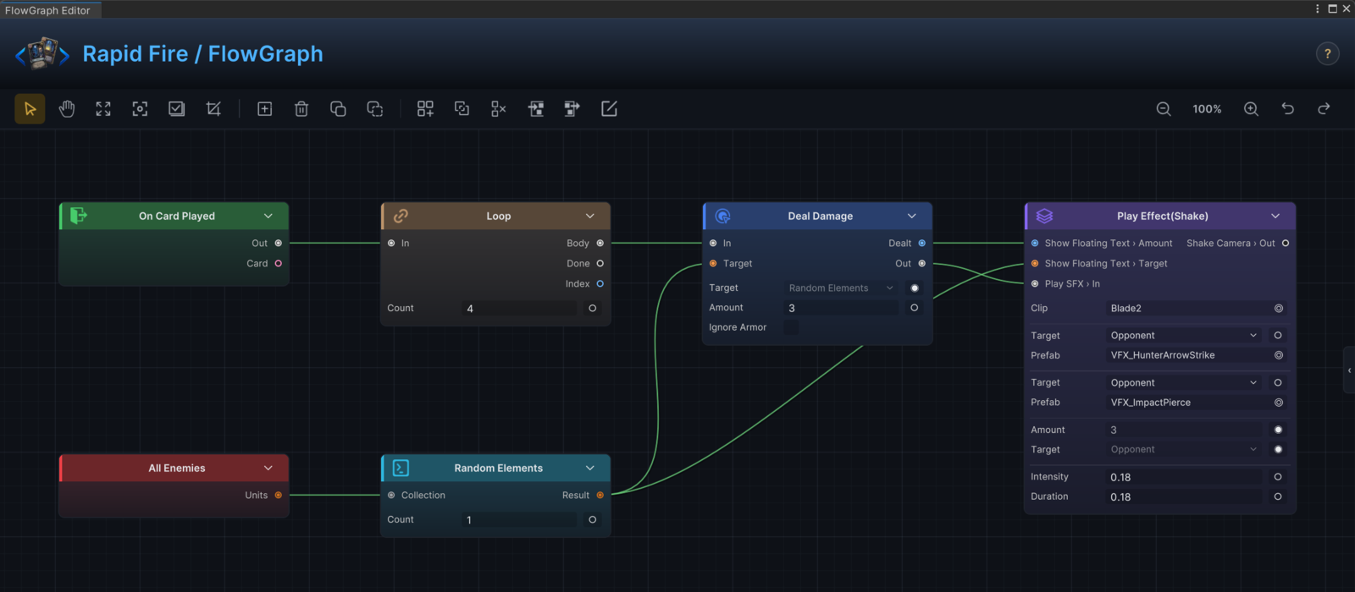Viewport: 1355px width, 592px height.
Task: Activate the hand pan tool
Action: pos(67,109)
